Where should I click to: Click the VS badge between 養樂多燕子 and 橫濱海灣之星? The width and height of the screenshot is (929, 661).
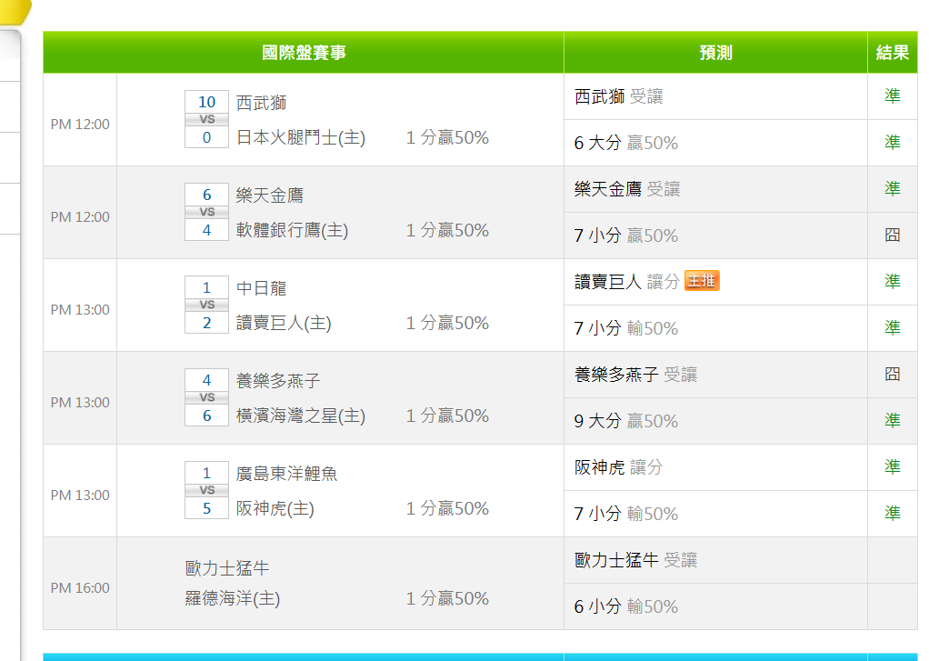206,397
